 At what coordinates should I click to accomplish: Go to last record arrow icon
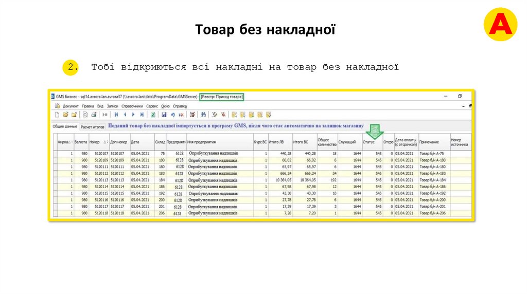coord(142,115)
